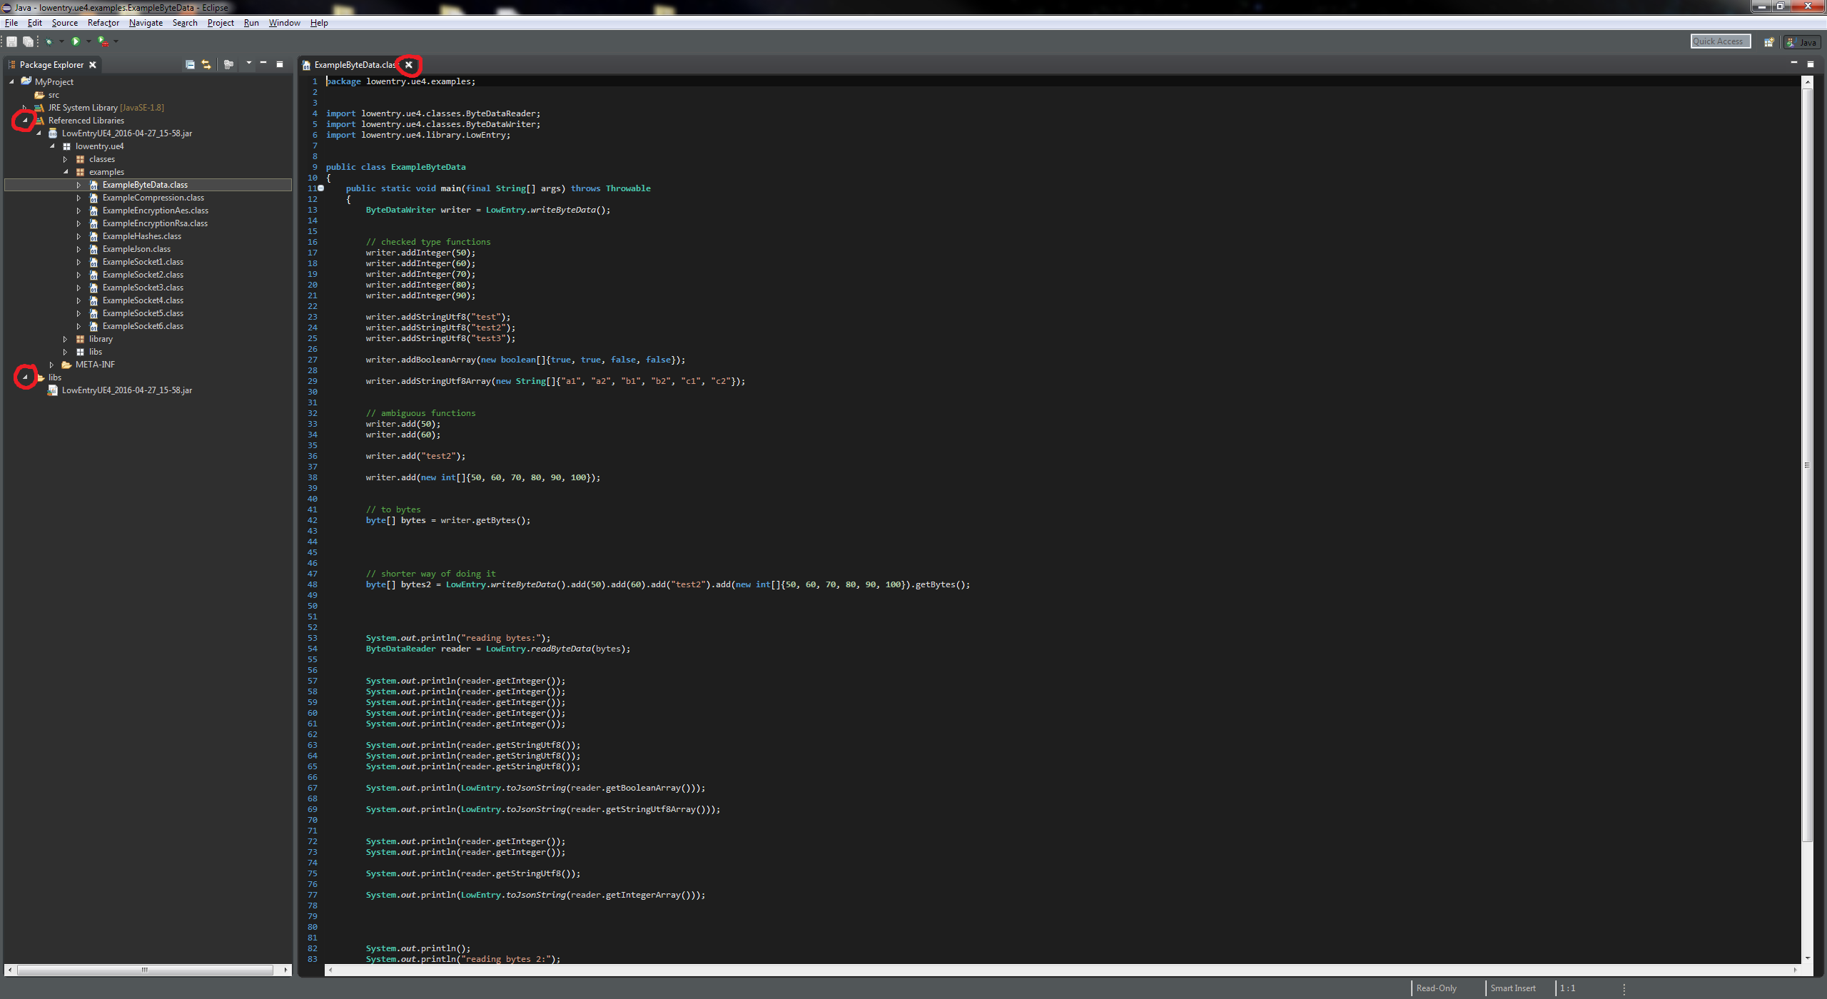Open the Search menu
1827x999 pixels.
(185, 22)
